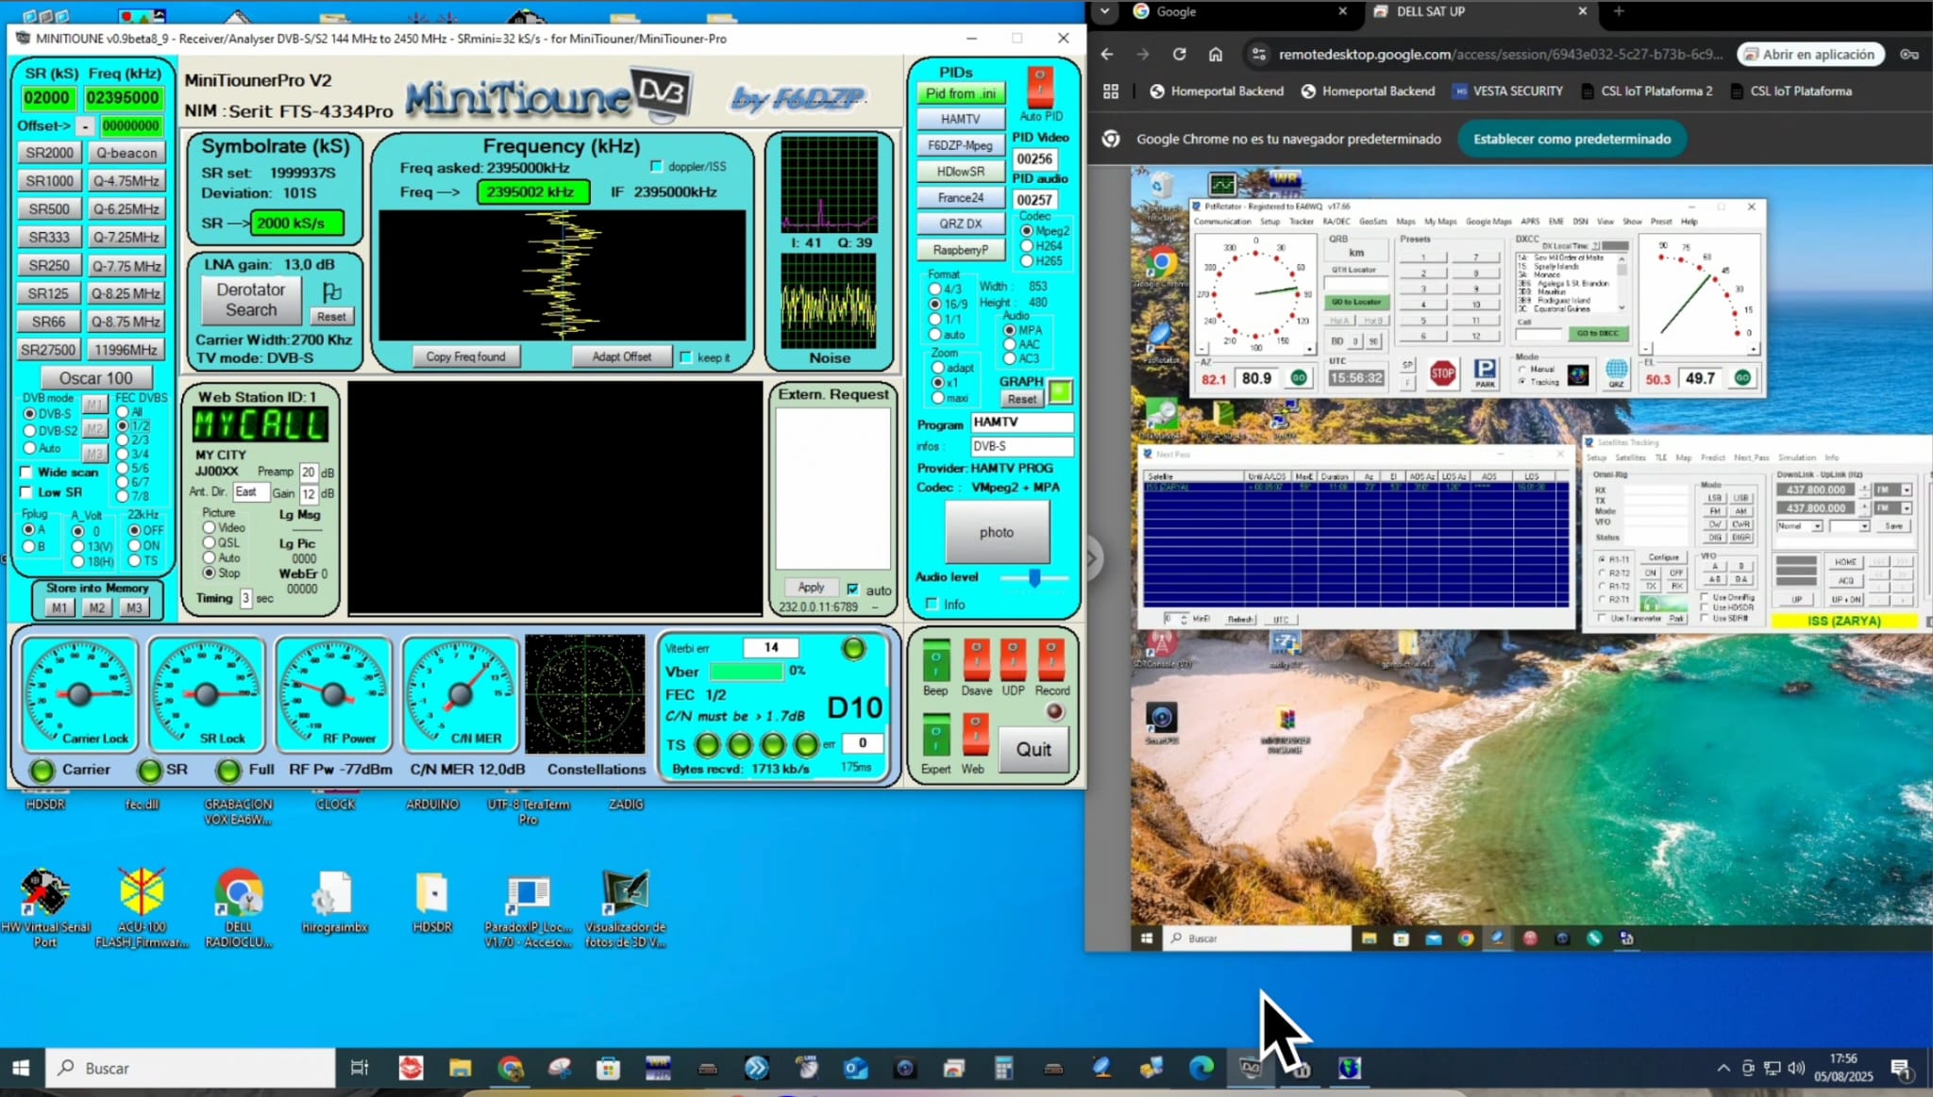Click Task View icon on taskbar

(360, 1068)
